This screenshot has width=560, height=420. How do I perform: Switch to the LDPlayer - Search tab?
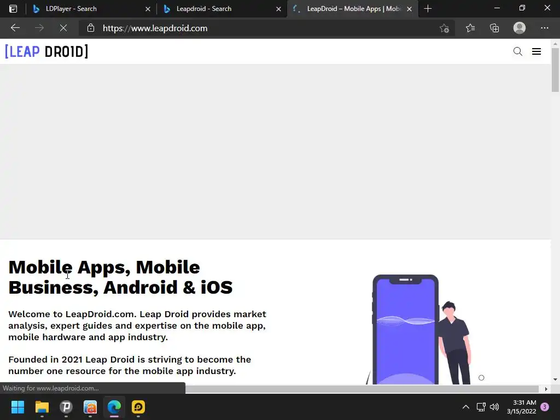[85, 9]
